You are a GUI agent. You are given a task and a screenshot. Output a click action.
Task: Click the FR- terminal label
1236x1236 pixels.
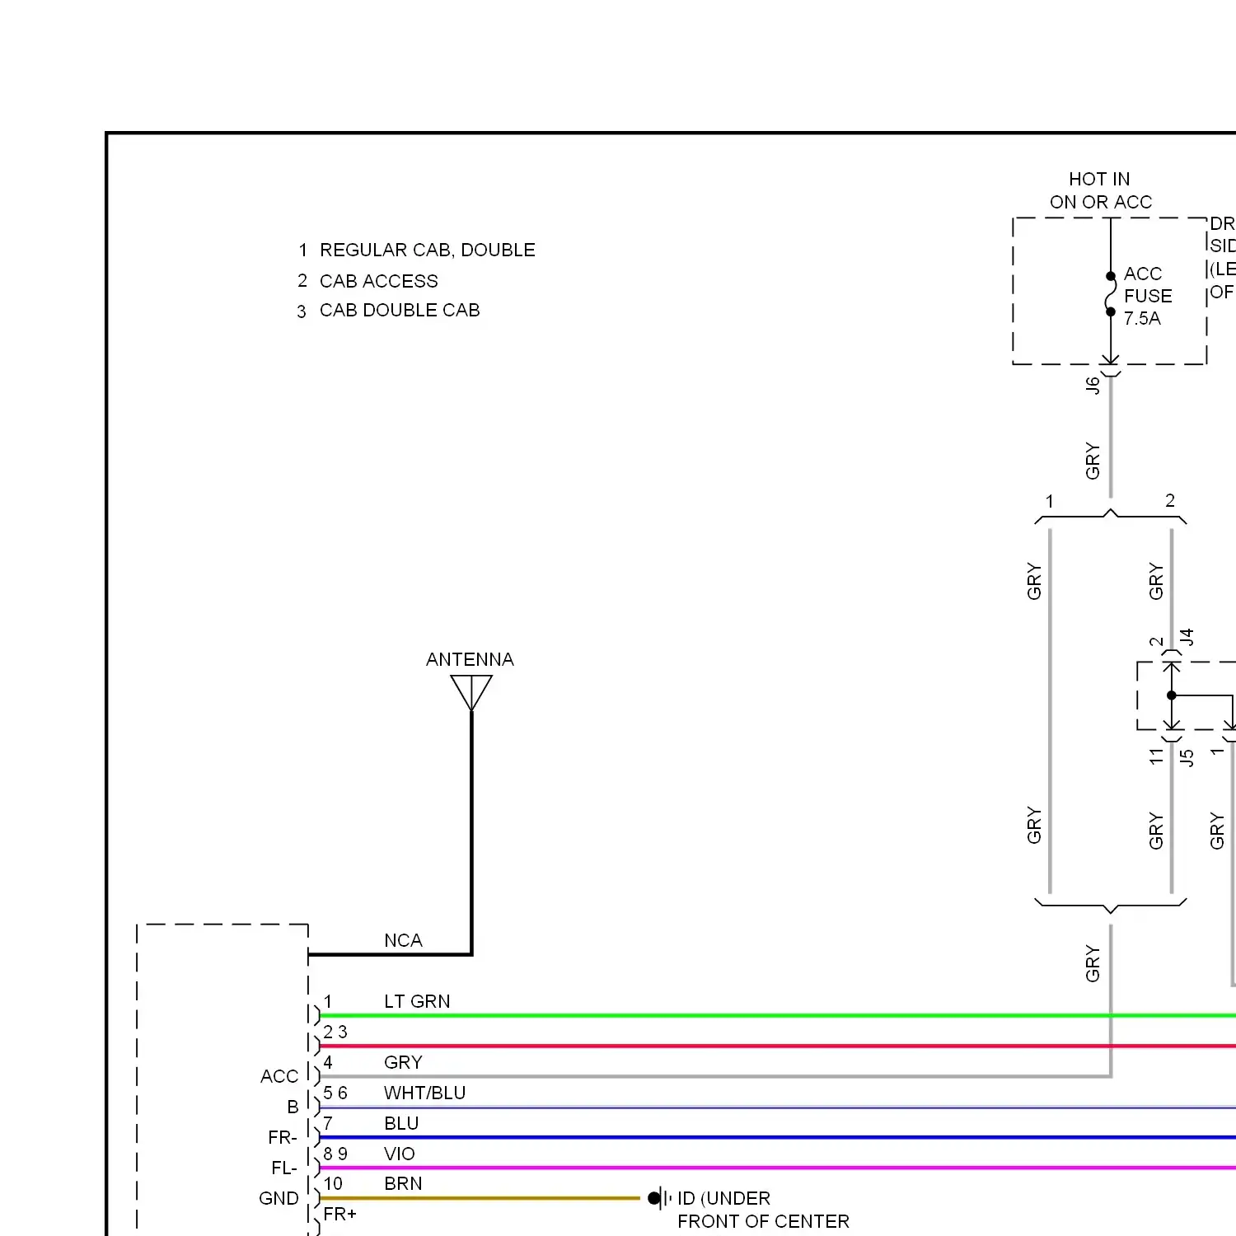click(283, 1137)
